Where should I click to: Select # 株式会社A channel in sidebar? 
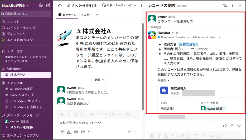[26, 75]
